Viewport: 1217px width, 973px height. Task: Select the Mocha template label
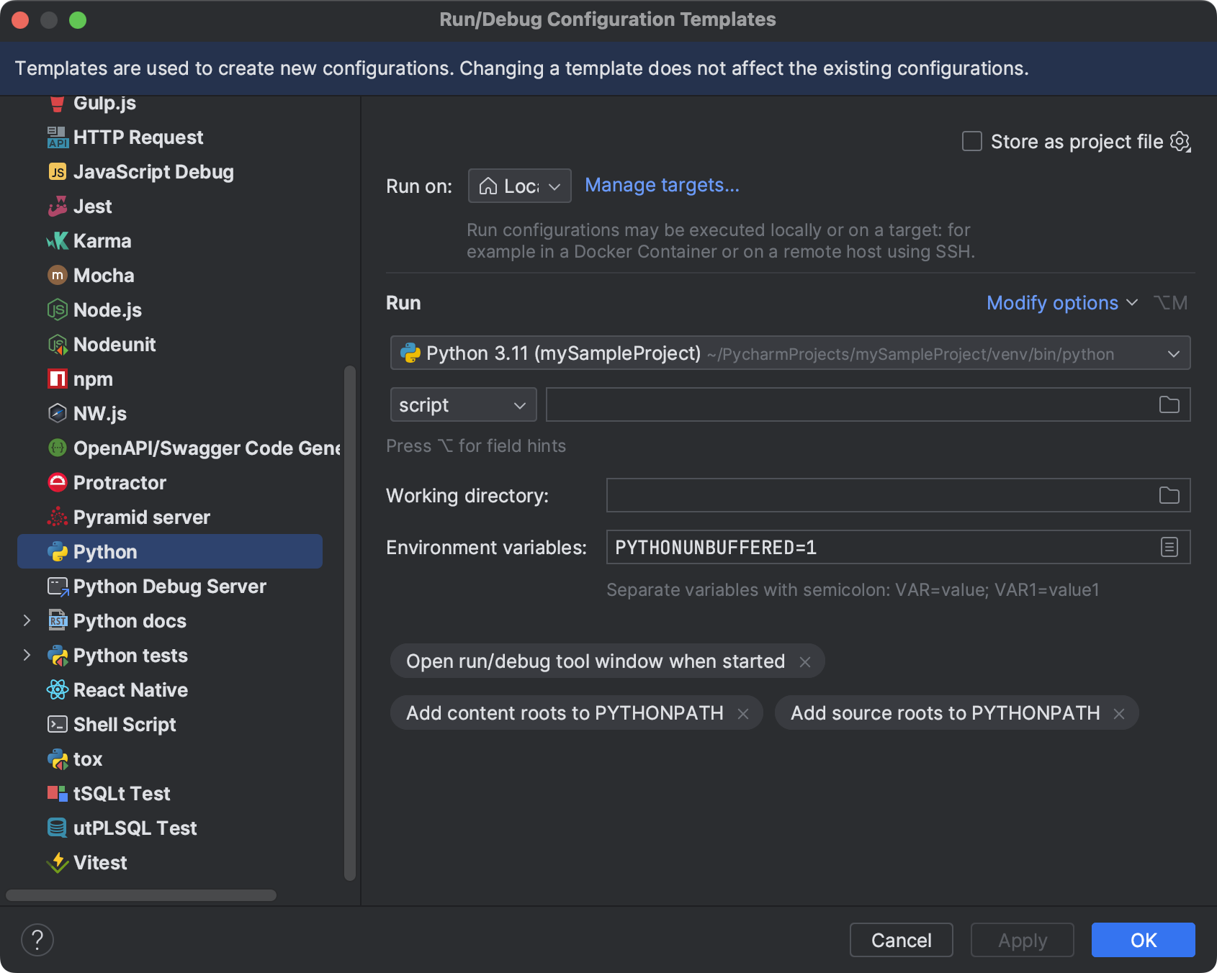104,276
